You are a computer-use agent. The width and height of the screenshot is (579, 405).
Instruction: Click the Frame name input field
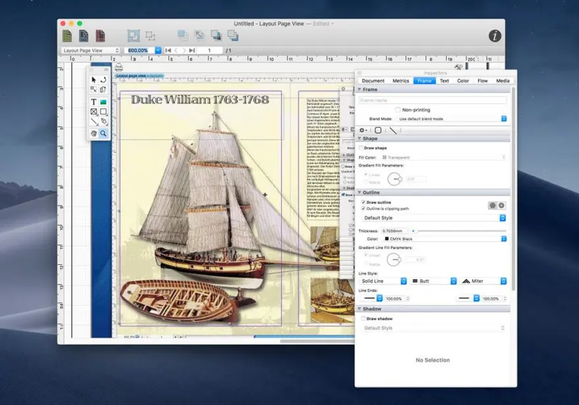[x=433, y=101]
